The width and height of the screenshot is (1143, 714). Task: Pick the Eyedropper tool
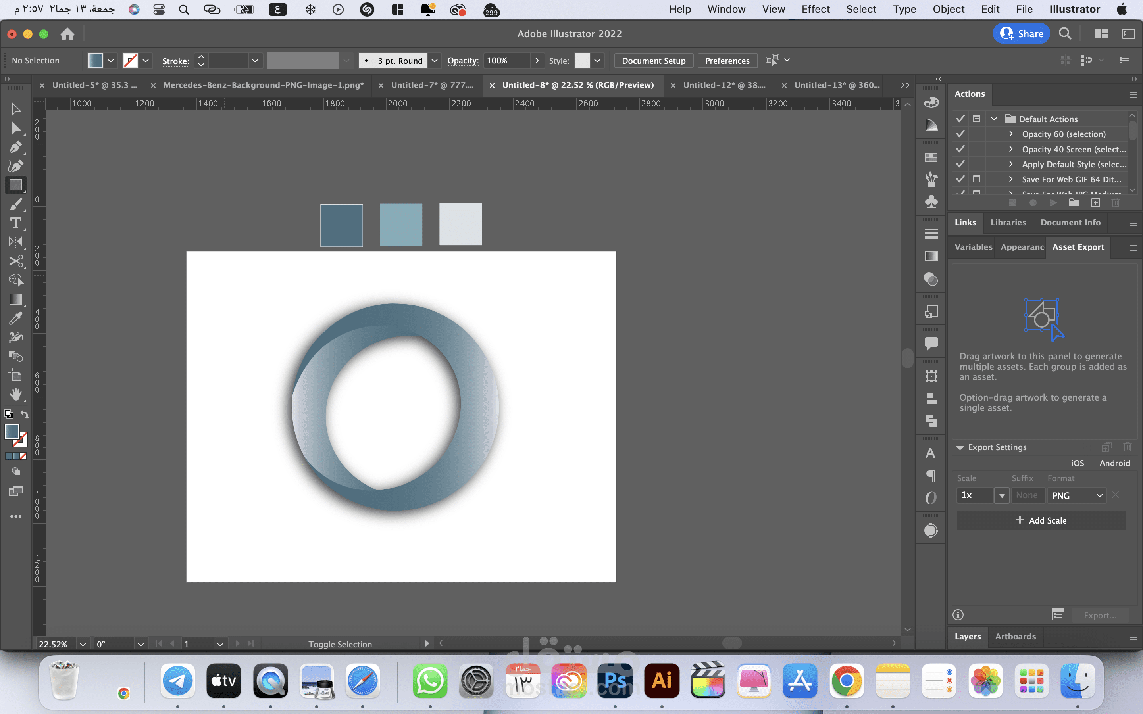pyautogui.click(x=15, y=318)
